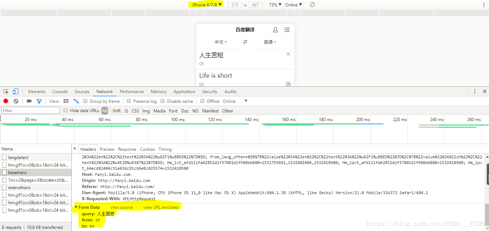489x231 pixels.
Task: Toggle the filter funnel icon
Action: point(39,101)
